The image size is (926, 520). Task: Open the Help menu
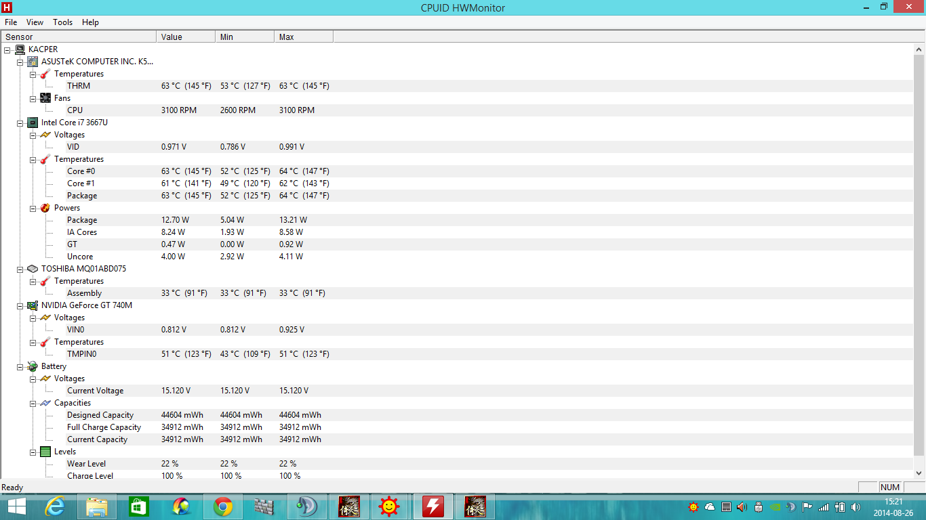90,22
